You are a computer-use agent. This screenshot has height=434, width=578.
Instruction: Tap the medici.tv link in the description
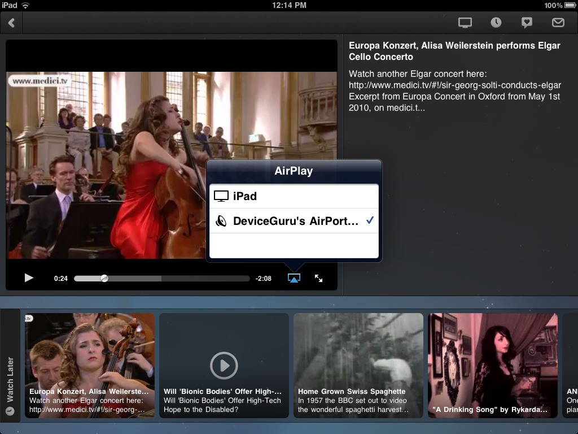coord(455,85)
